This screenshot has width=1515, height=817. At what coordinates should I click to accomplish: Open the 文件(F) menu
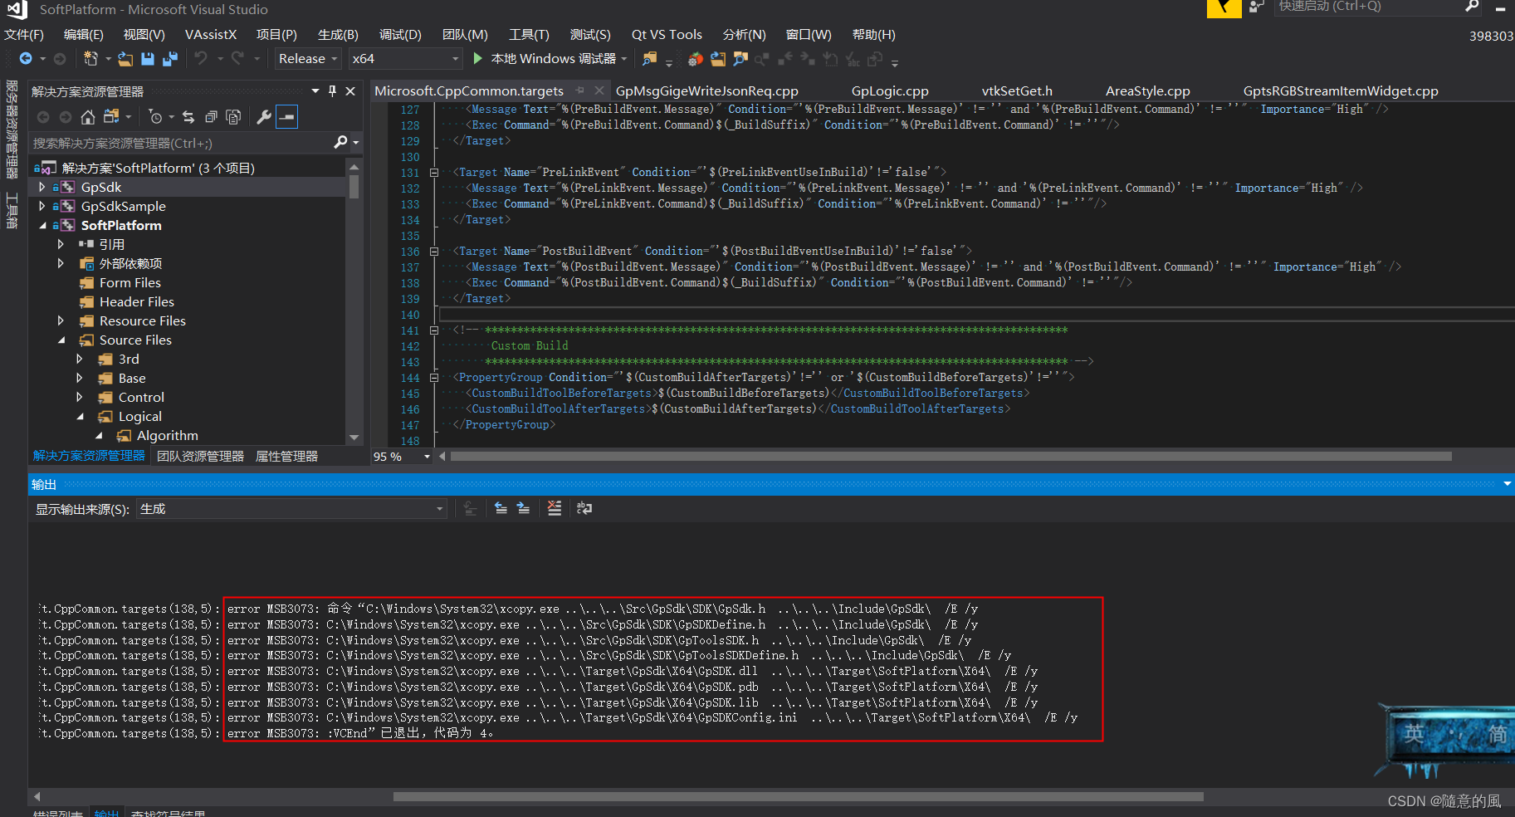click(x=24, y=35)
